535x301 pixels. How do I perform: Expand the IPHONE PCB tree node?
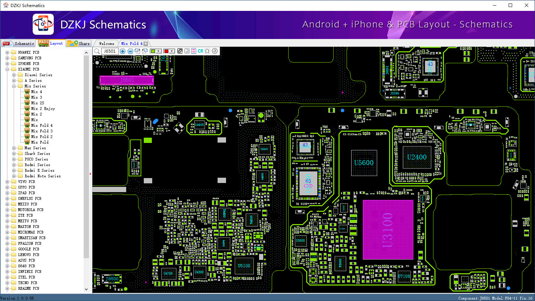pos(7,64)
